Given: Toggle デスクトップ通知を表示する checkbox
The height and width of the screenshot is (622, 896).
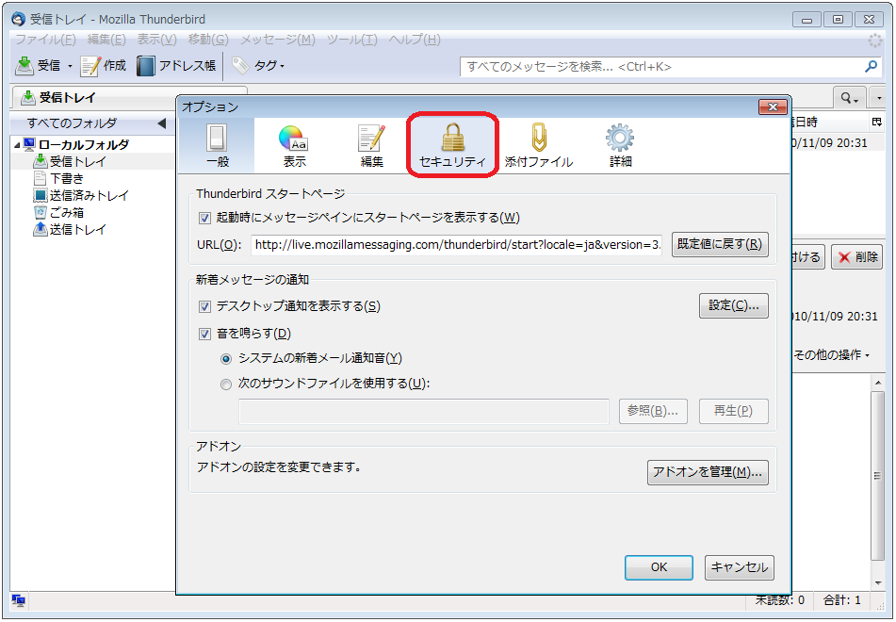Looking at the screenshot, I should pyautogui.click(x=204, y=306).
